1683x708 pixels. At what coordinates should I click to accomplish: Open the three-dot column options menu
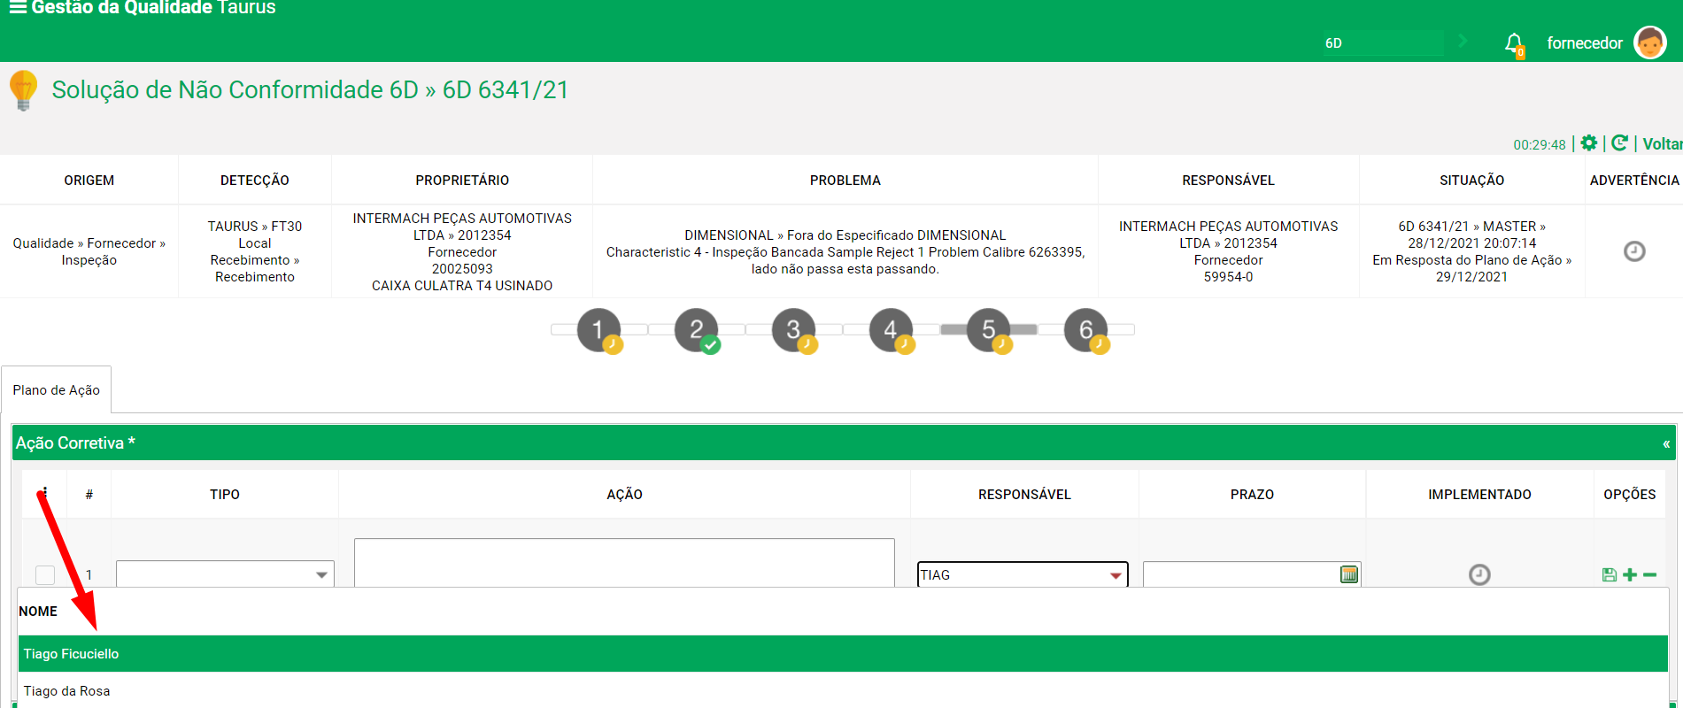pos(44,494)
